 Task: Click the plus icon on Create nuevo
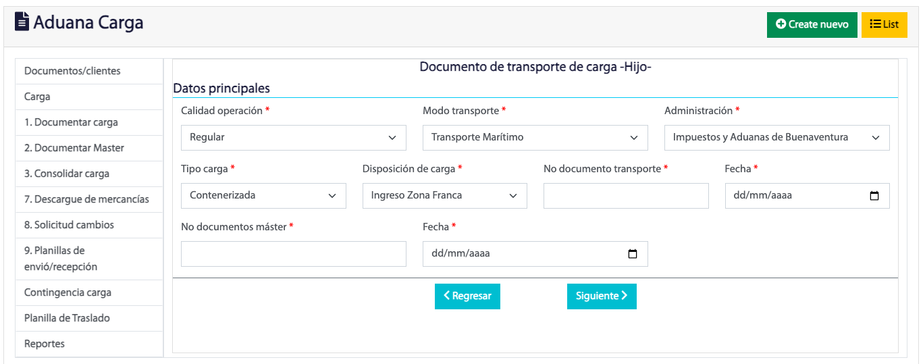(781, 24)
